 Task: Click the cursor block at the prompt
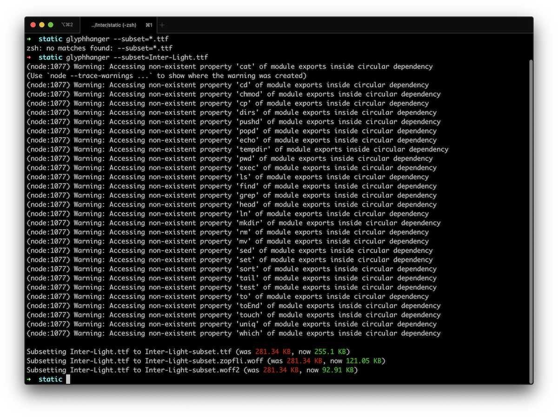tap(68, 379)
